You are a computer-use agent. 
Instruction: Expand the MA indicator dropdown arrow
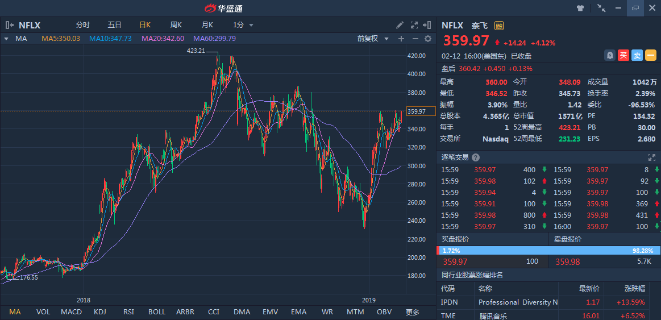pos(6,39)
